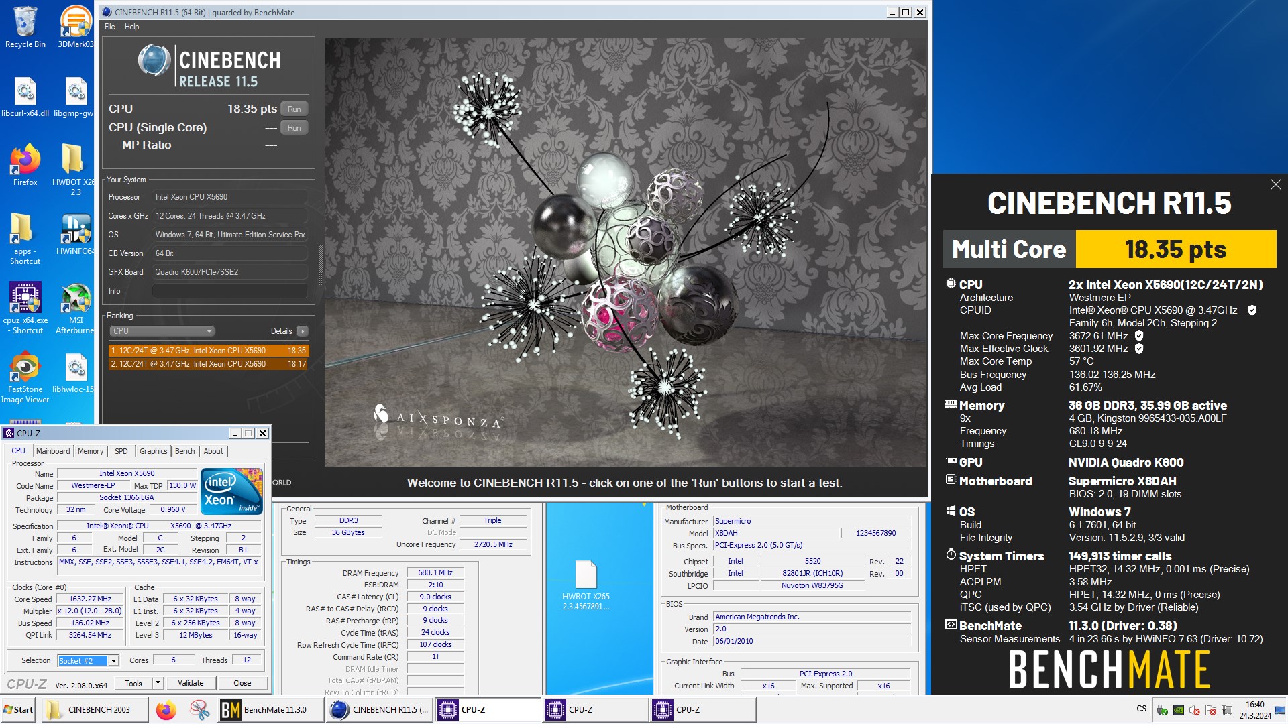Click the Validate button in CPU-Z

(x=191, y=684)
